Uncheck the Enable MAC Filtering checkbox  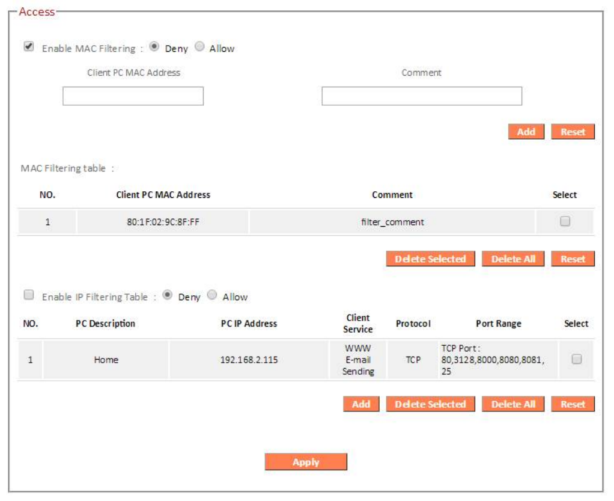(28, 47)
